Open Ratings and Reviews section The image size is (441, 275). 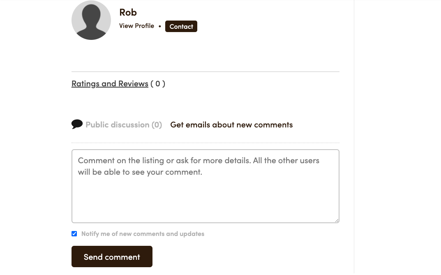(x=110, y=83)
